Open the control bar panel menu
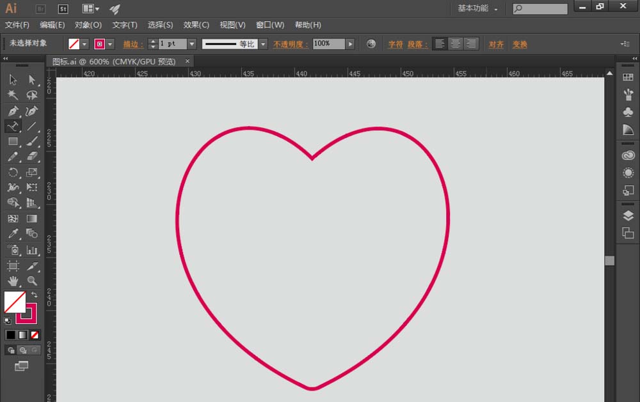The width and height of the screenshot is (640, 402). (x=625, y=43)
